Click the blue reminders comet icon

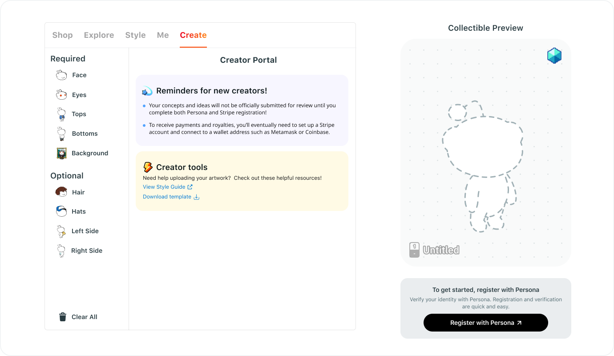(147, 91)
